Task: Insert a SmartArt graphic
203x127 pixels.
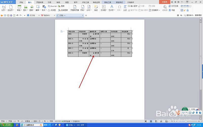Action: [53, 6]
